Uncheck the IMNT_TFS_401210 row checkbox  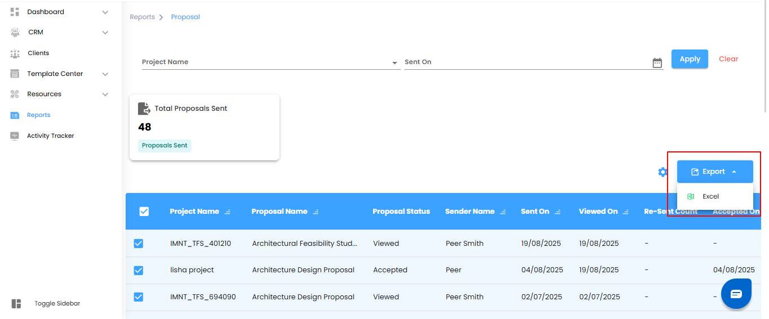[139, 244]
